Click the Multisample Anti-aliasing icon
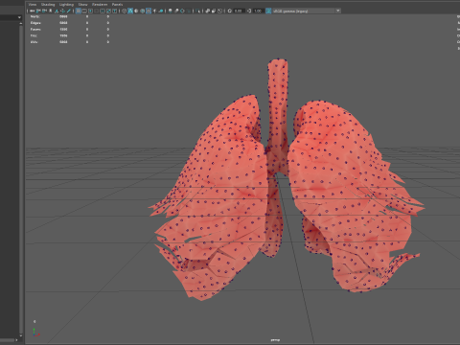Image resolution: width=460 pixels, height=345 pixels. coord(182,11)
